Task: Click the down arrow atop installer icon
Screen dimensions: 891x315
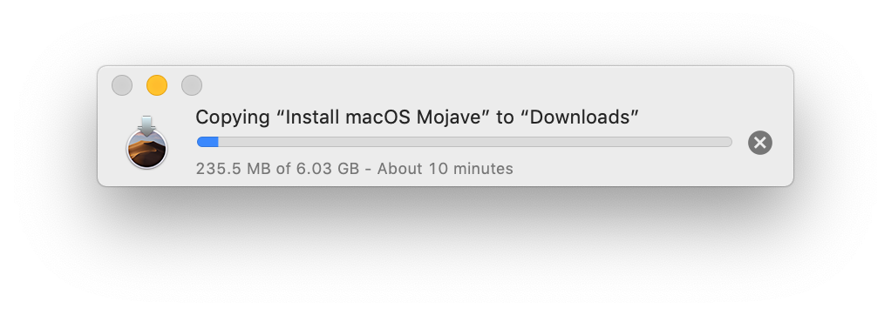Action: coord(146,126)
